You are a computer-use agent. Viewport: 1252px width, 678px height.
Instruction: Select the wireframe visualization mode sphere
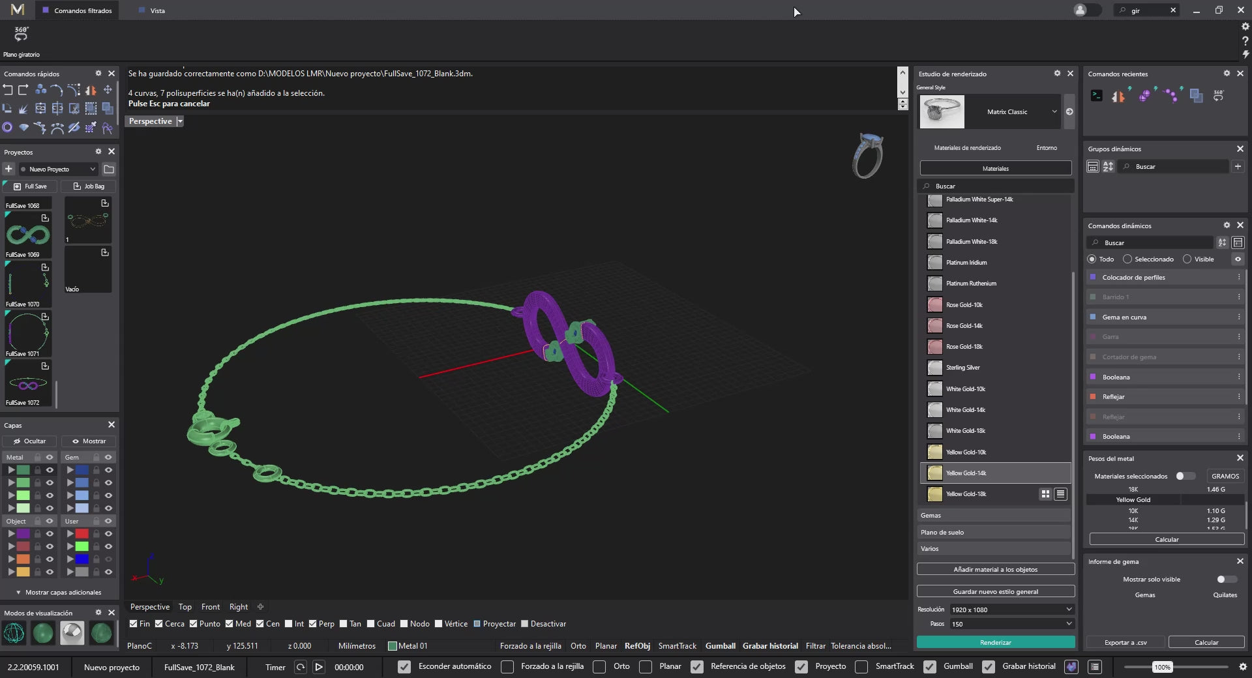(x=14, y=632)
